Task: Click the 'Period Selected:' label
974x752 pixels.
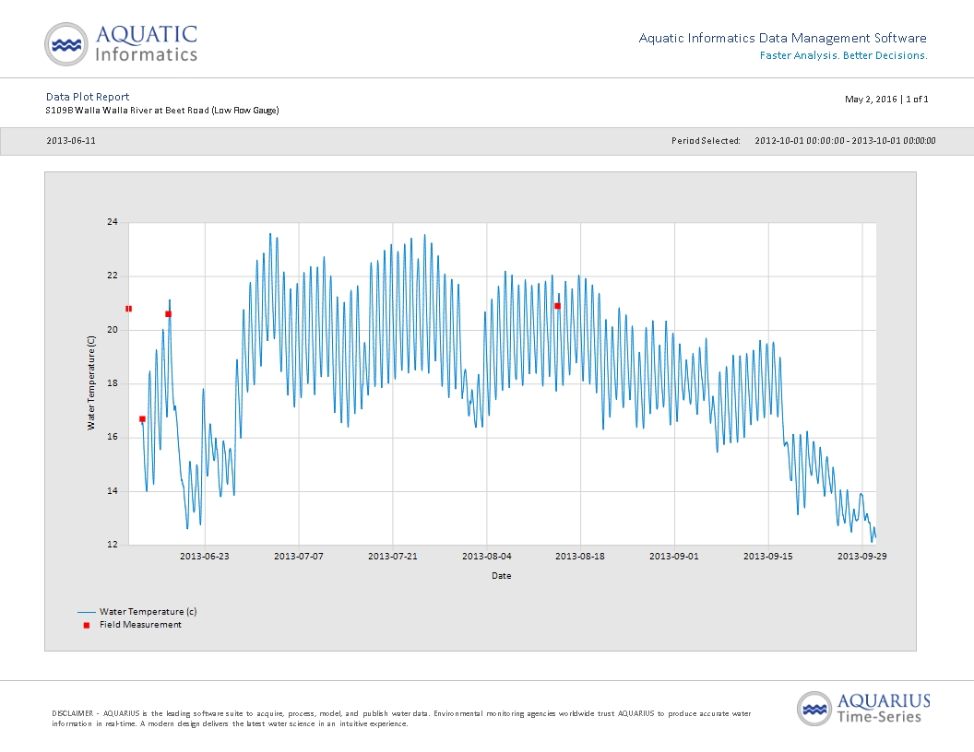Action: pyautogui.click(x=706, y=141)
